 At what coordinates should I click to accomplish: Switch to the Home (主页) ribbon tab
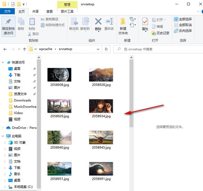click(22, 12)
